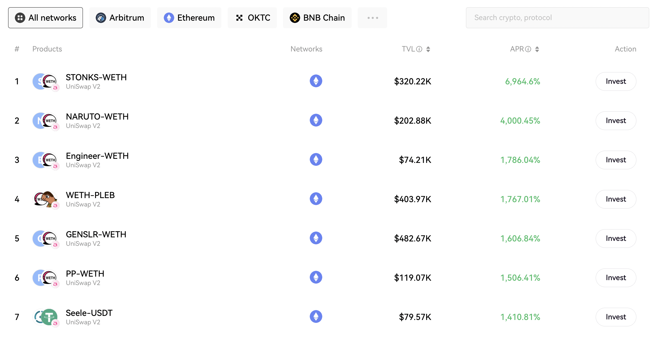Open the WETH-PLEB product name
The image size is (655, 338).
tap(90, 195)
